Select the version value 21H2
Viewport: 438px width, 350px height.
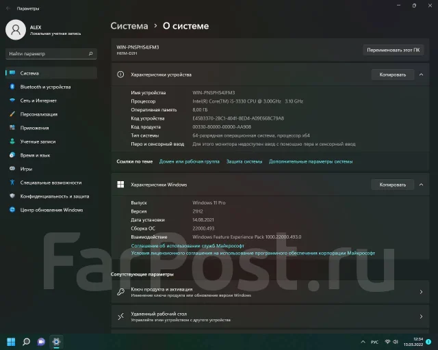198,211
